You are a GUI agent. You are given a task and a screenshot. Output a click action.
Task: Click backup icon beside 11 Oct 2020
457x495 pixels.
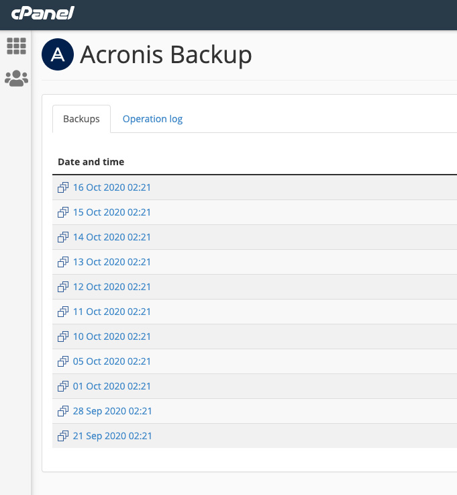pyautogui.click(x=63, y=312)
